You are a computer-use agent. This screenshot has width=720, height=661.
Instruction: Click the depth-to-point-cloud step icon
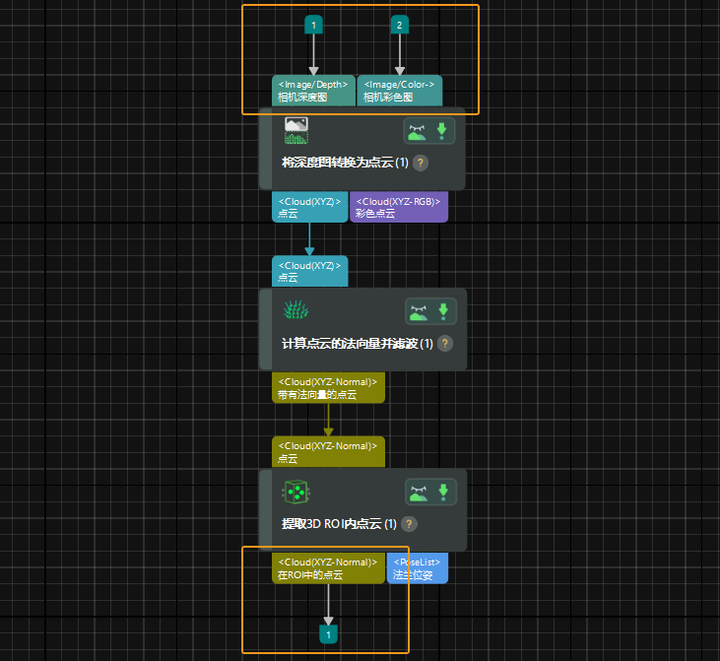point(296,130)
